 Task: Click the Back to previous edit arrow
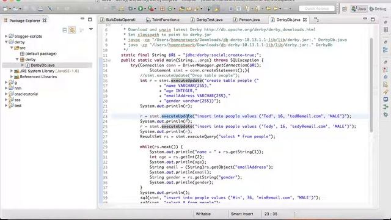coord(268,9)
